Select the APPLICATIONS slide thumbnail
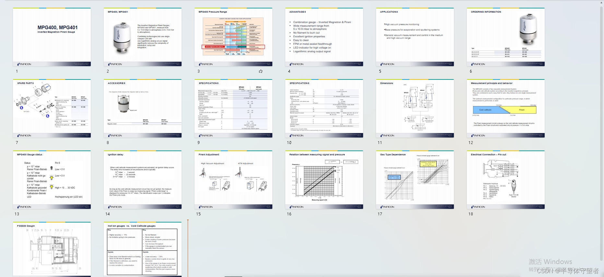Screen dimensions: 604x277 415,37
